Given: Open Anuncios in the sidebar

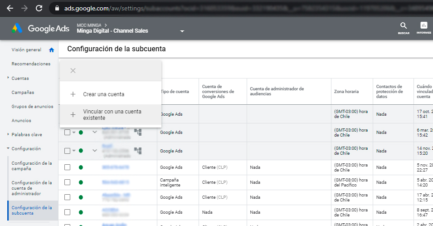Looking at the screenshot, I should (21, 120).
